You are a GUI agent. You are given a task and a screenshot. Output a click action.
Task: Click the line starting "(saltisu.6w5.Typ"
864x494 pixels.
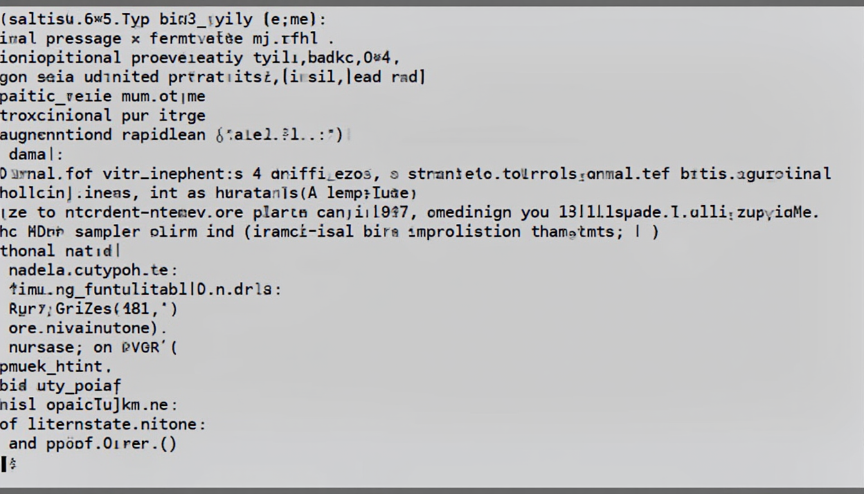point(164,19)
